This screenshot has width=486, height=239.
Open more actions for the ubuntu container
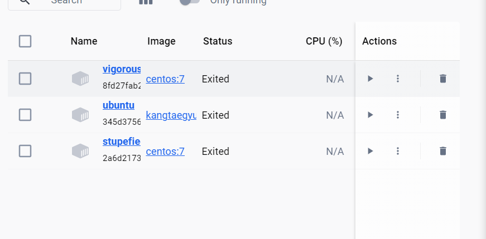point(398,115)
